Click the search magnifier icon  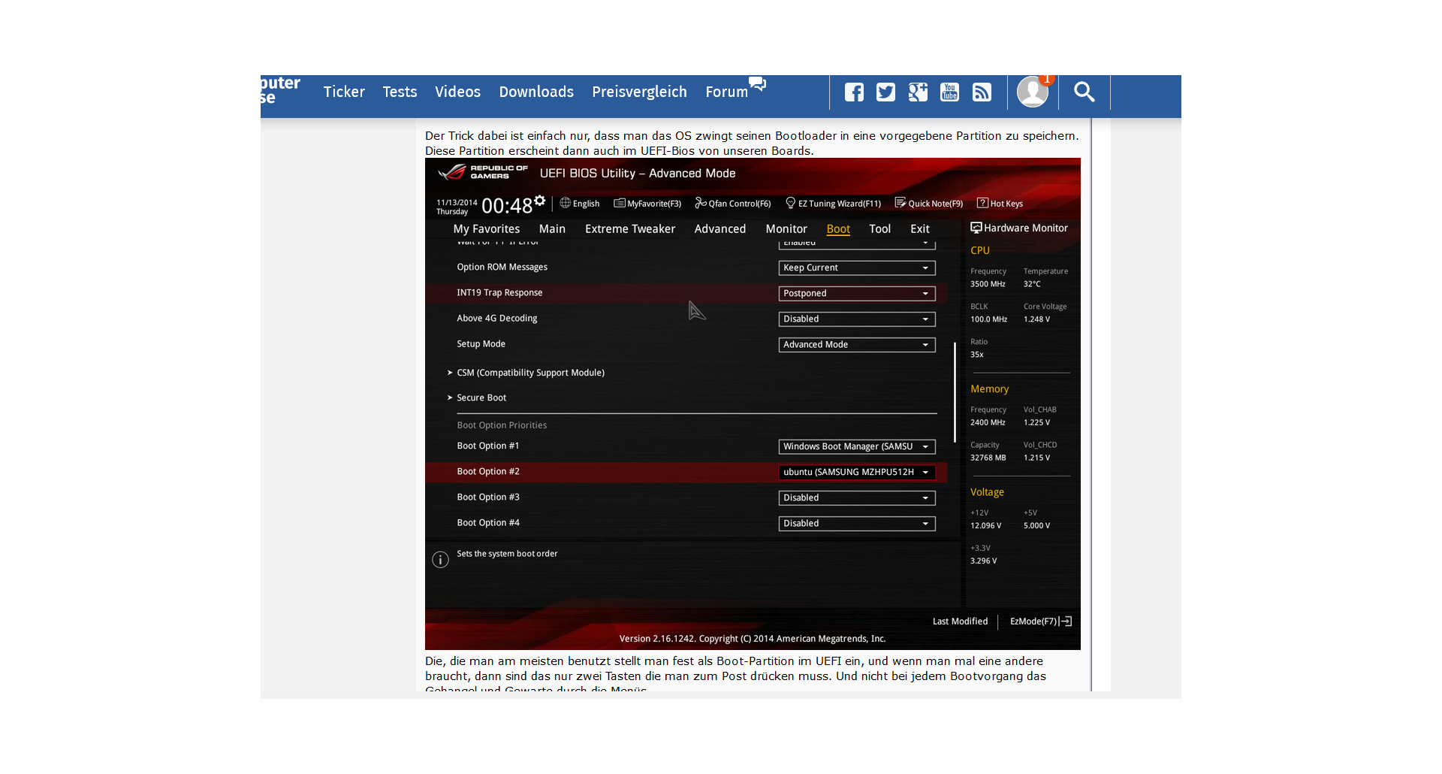pyautogui.click(x=1084, y=92)
